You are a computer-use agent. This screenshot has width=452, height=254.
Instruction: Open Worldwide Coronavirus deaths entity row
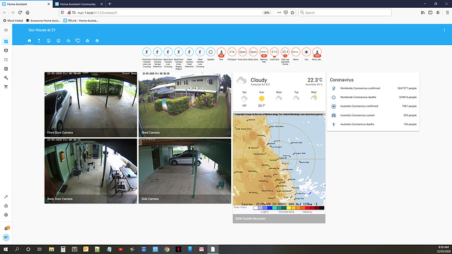coord(373,98)
